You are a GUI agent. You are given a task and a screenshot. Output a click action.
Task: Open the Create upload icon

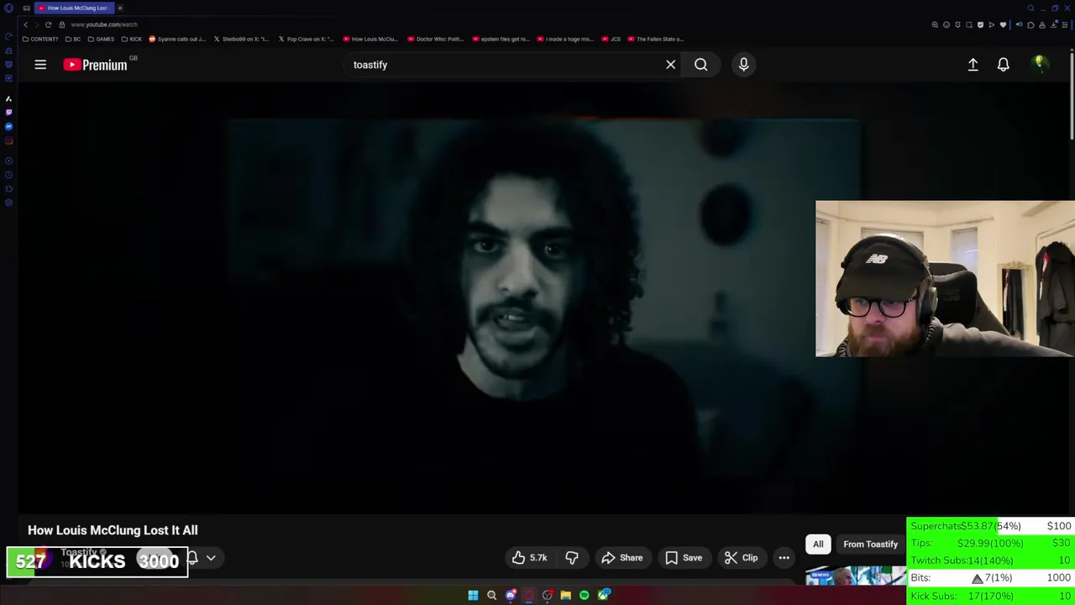pyautogui.click(x=973, y=65)
